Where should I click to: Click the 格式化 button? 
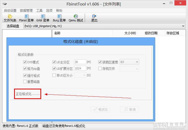click(x=100, y=109)
